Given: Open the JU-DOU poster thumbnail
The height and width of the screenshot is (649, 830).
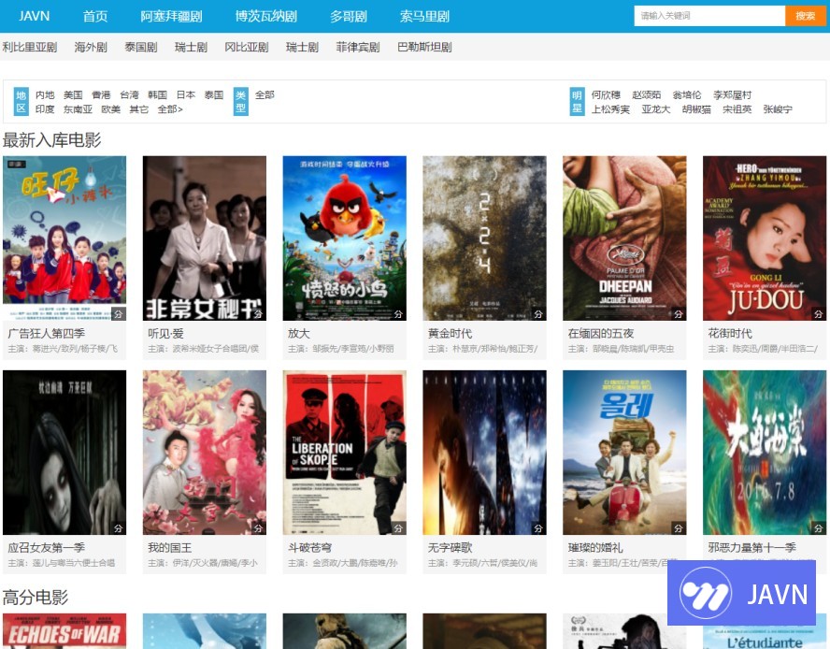Looking at the screenshot, I should click(x=765, y=238).
